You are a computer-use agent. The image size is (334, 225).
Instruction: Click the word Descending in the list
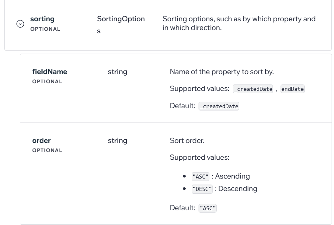[238, 189]
